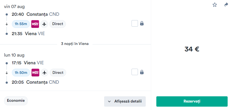
Task: Click the Economie class tag
Action: point(16,101)
